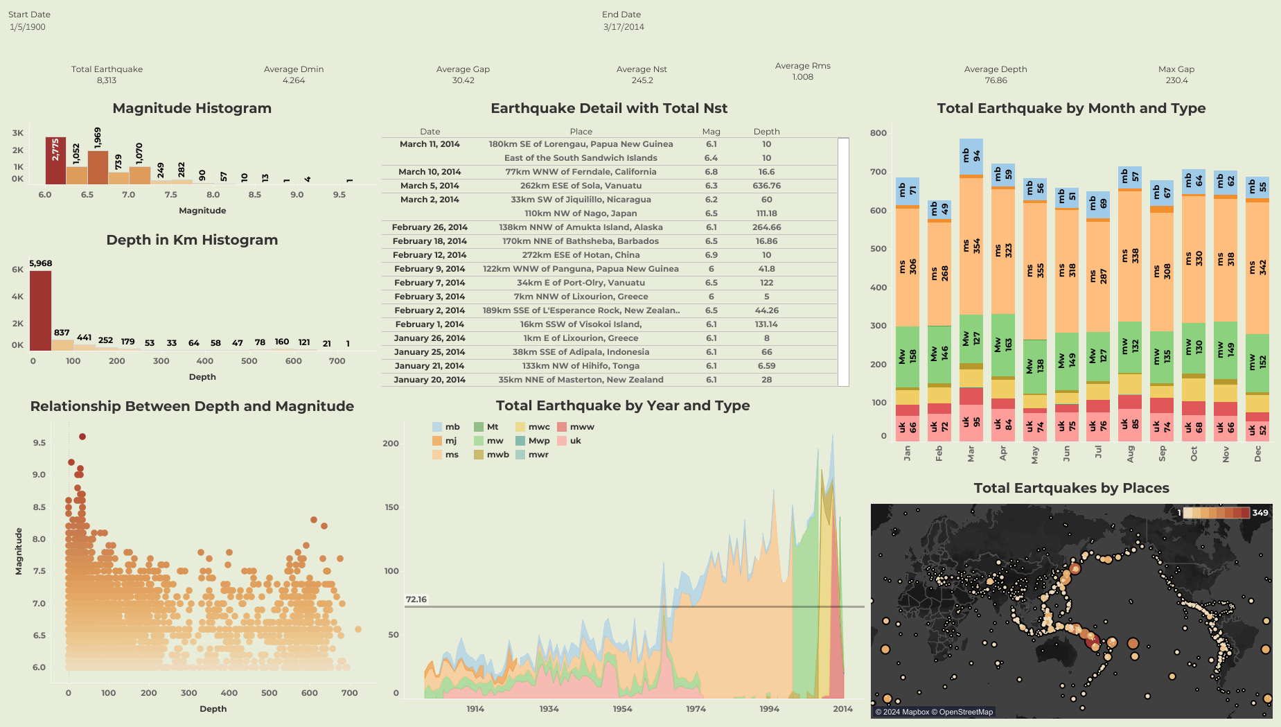The width and height of the screenshot is (1281, 727).
Task: Select the 2,775 magnitude histogram bar
Action: [55, 161]
